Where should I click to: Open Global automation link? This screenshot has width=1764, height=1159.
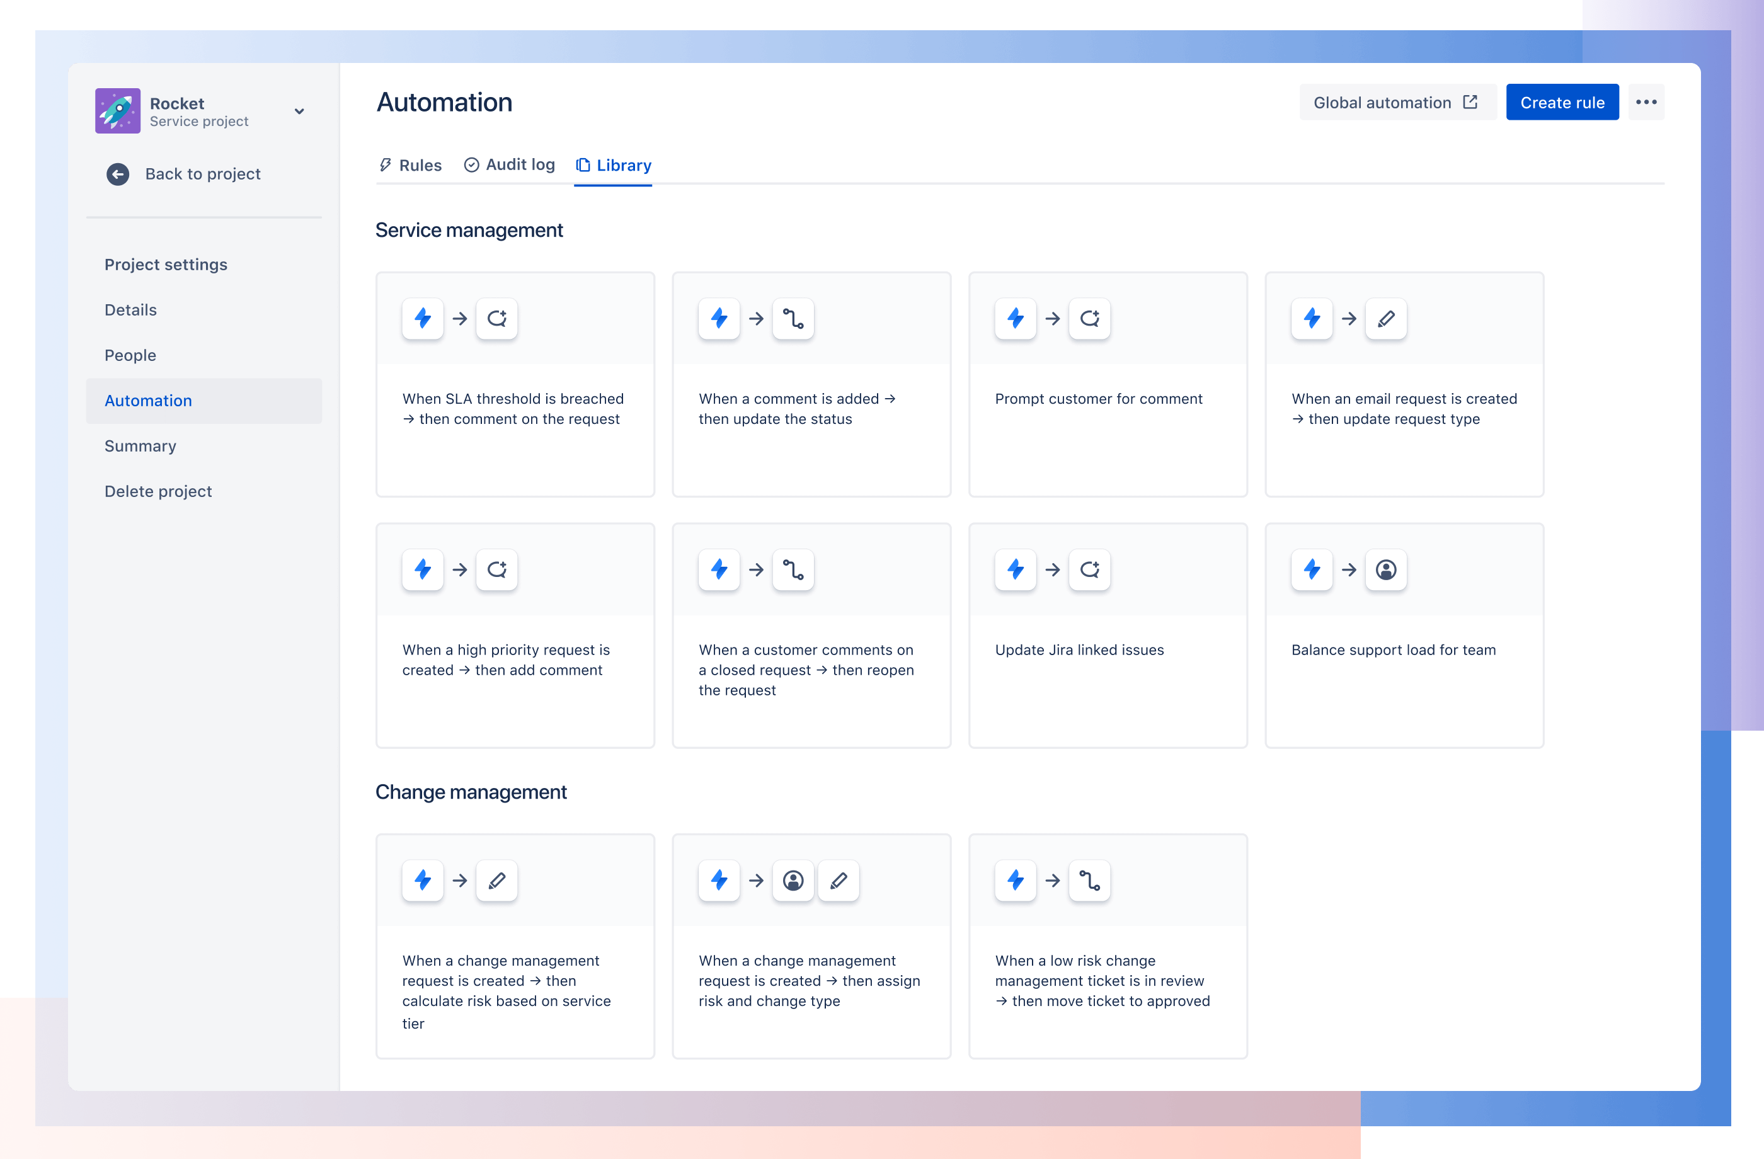coord(1395,102)
